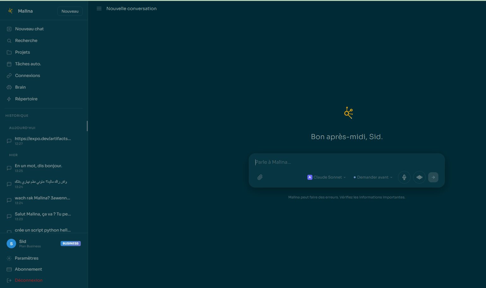Viewport: 486px width, 288px height.
Task: Open the Connexions page
Action: click(x=44, y=75)
